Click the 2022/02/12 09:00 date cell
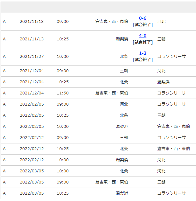 tap(32, 137)
